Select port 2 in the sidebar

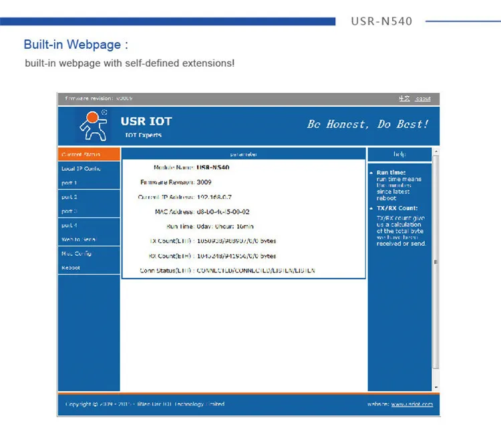89,197
